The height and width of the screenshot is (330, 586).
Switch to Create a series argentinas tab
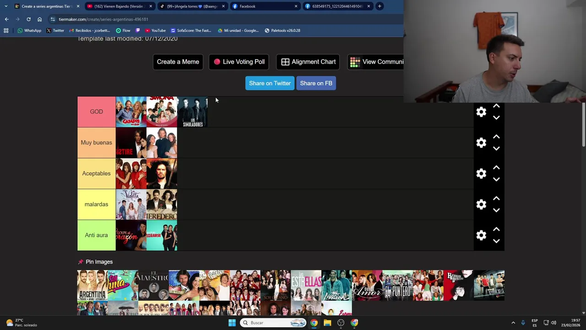pyautogui.click(x=46, y=6)
